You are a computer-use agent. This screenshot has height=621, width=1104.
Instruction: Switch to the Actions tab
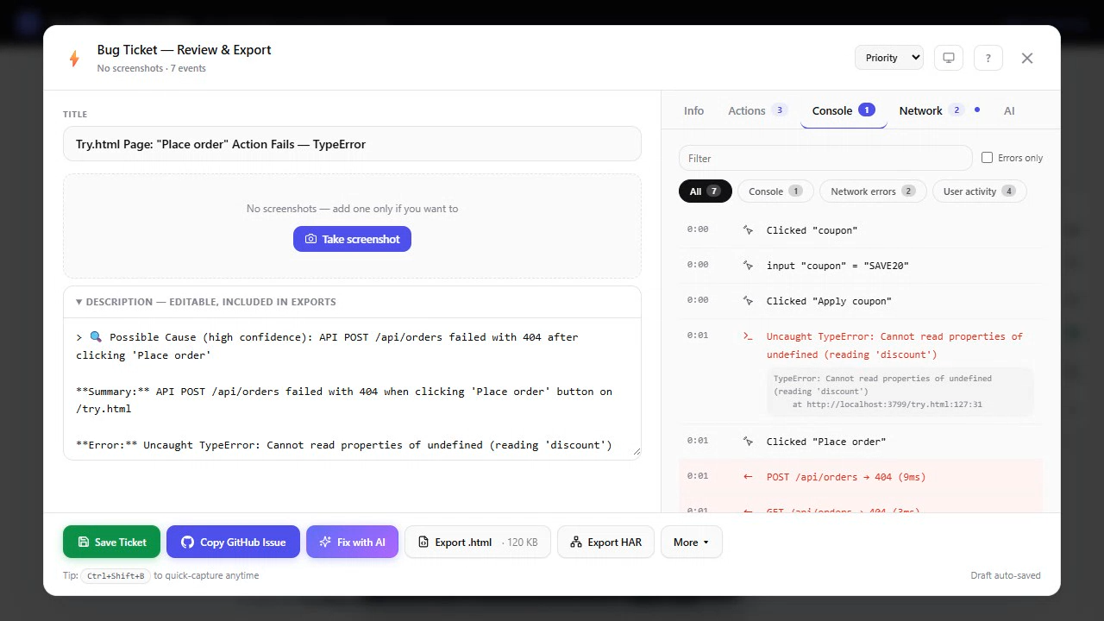(x=757, y=110)
